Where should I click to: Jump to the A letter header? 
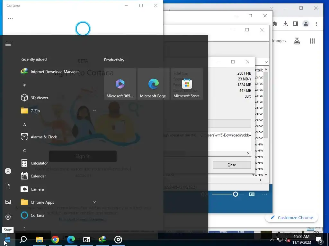[x=24, y=125]
